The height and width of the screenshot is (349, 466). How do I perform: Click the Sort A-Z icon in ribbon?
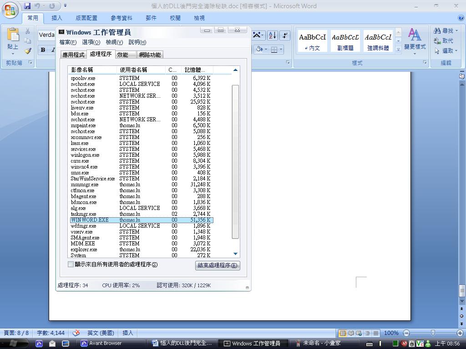tap(272, 35)
